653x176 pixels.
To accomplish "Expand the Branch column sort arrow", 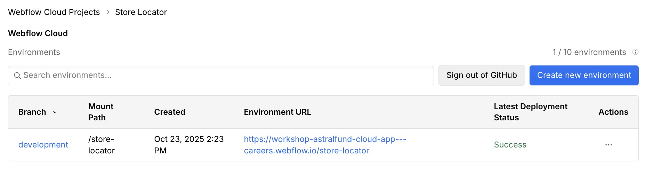I will 55,112.
